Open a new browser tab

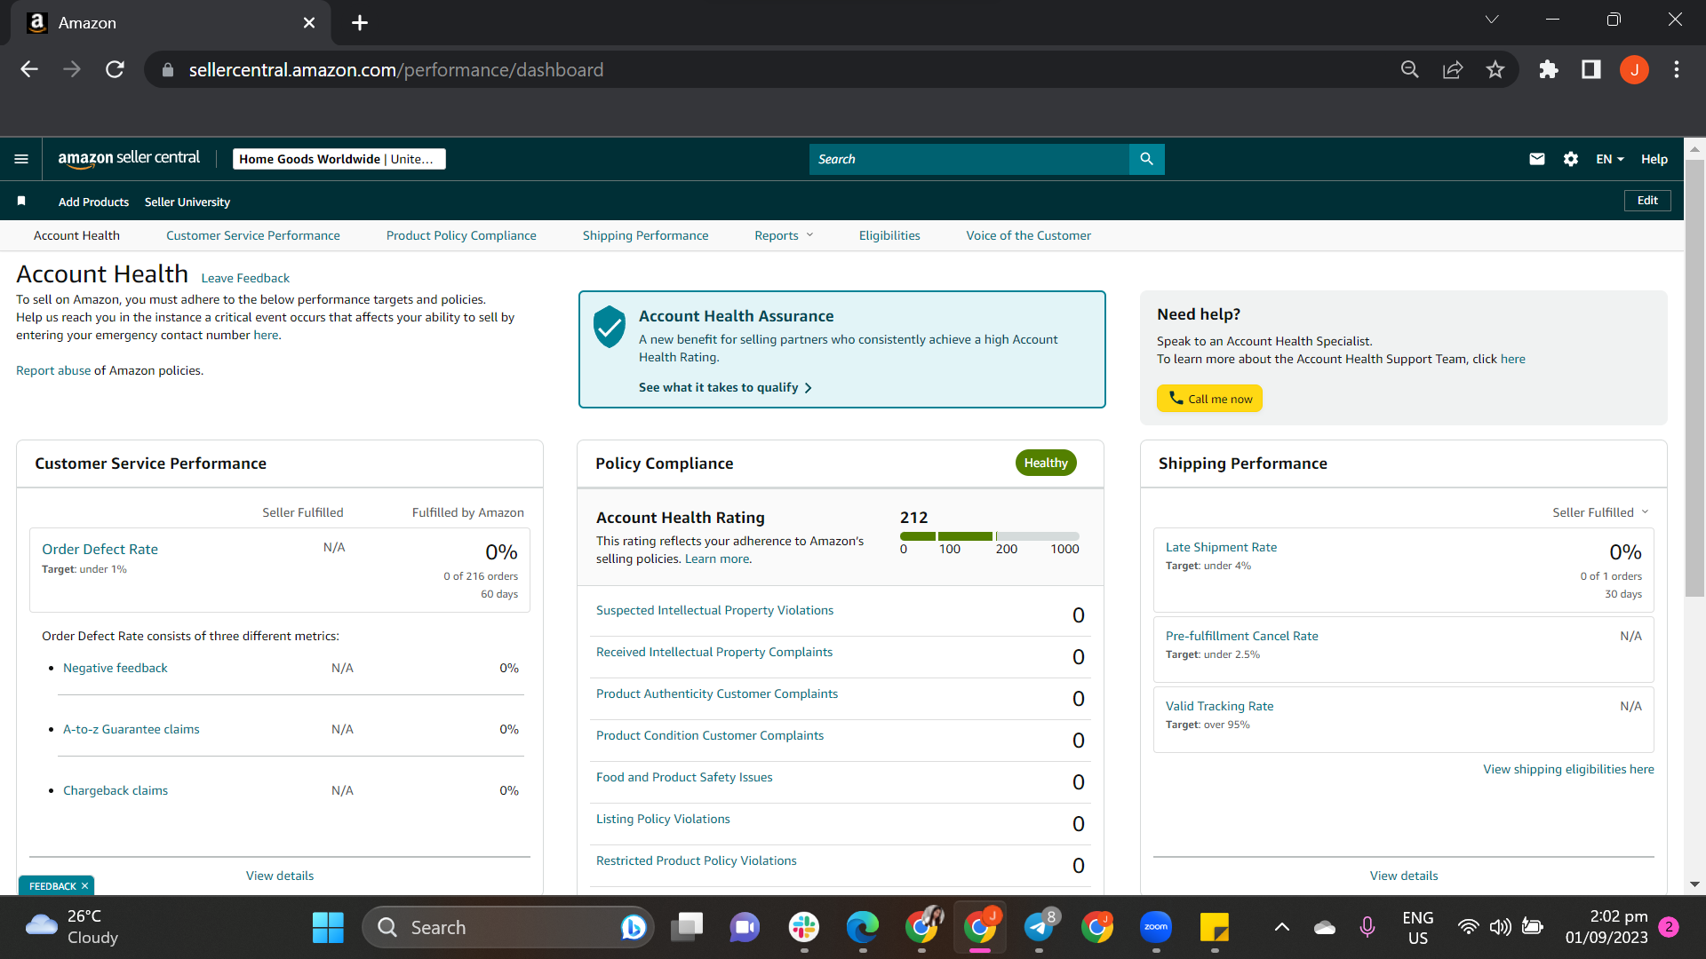(360, 23)
